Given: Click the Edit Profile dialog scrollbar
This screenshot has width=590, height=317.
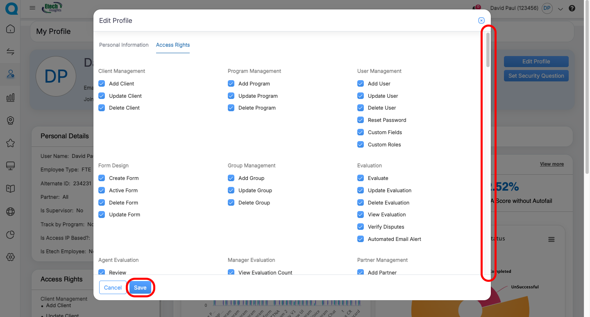Looking at the screenshot, I should 488,50.
